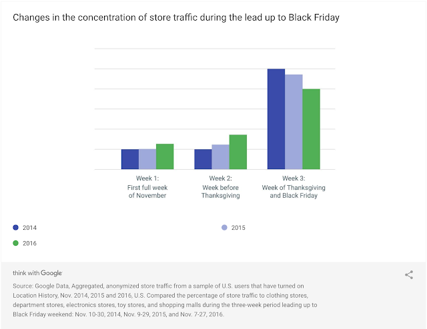Select the 2015 legend label text
The height and width of the screenshot is (329, 427).
click(x=238, y=228)
